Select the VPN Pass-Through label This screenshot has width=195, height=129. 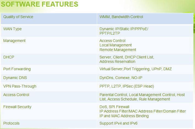click(x=20, y=86)
